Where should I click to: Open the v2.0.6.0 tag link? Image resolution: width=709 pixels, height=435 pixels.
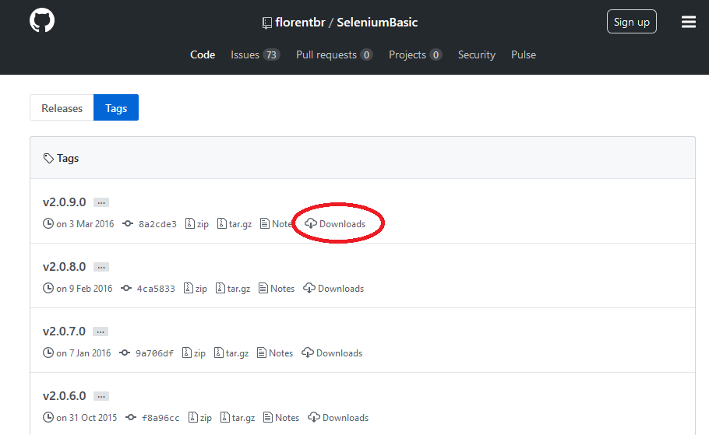[64, 395]
